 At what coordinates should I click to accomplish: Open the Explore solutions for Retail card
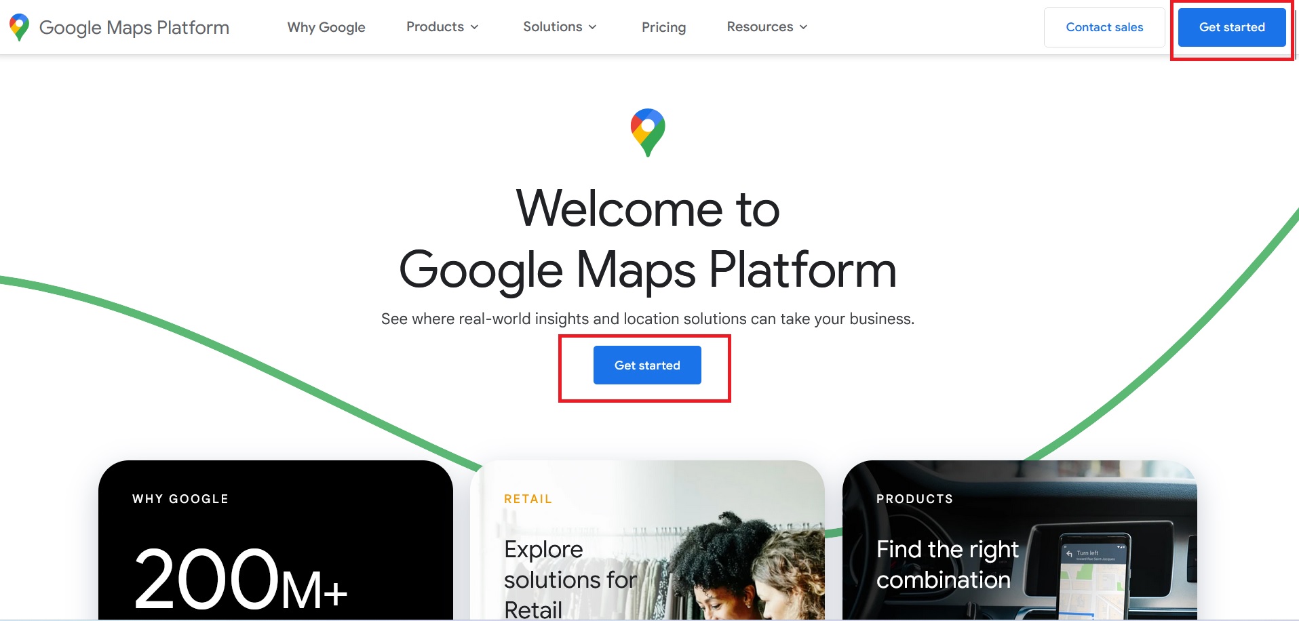coord(647,540)
